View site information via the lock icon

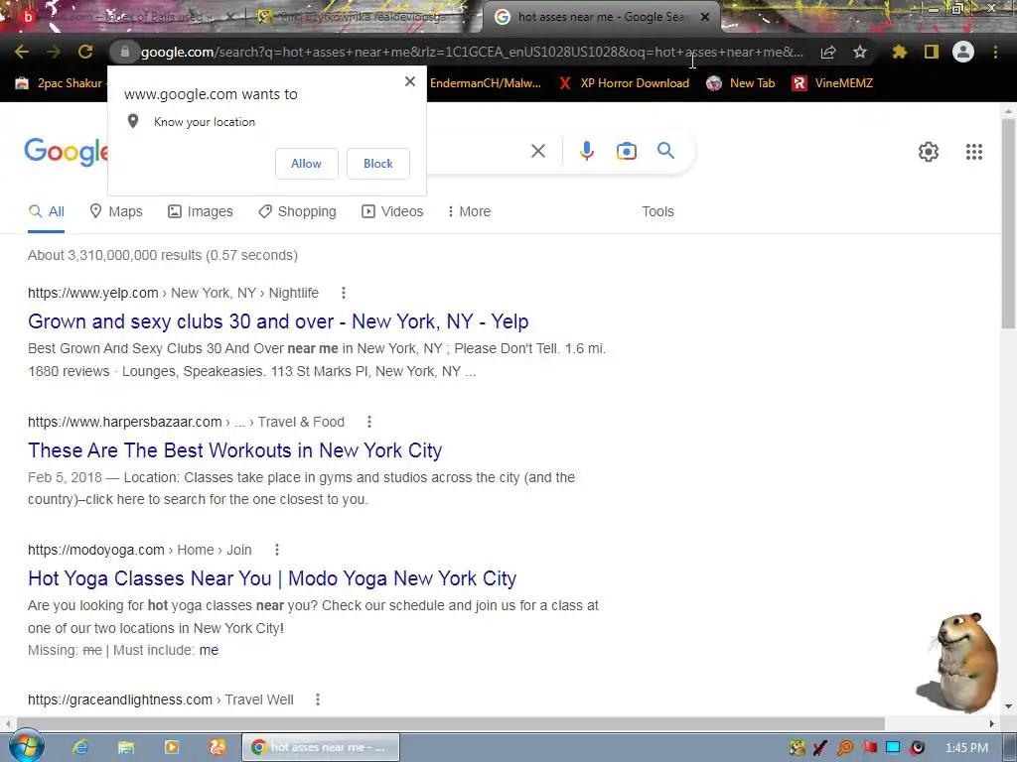point(125,52)
